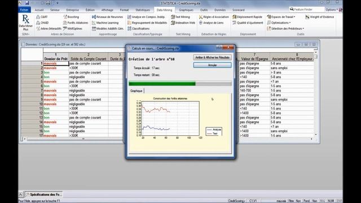Open Analyse de Liens
Image resolution: width=361 pixels, height=203 pixels.
211,23
